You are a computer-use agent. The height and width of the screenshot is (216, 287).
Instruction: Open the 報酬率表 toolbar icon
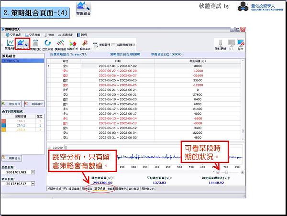coord(85,45)
